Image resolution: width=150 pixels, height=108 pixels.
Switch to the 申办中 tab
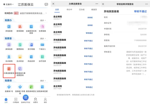tap(69, 10)
